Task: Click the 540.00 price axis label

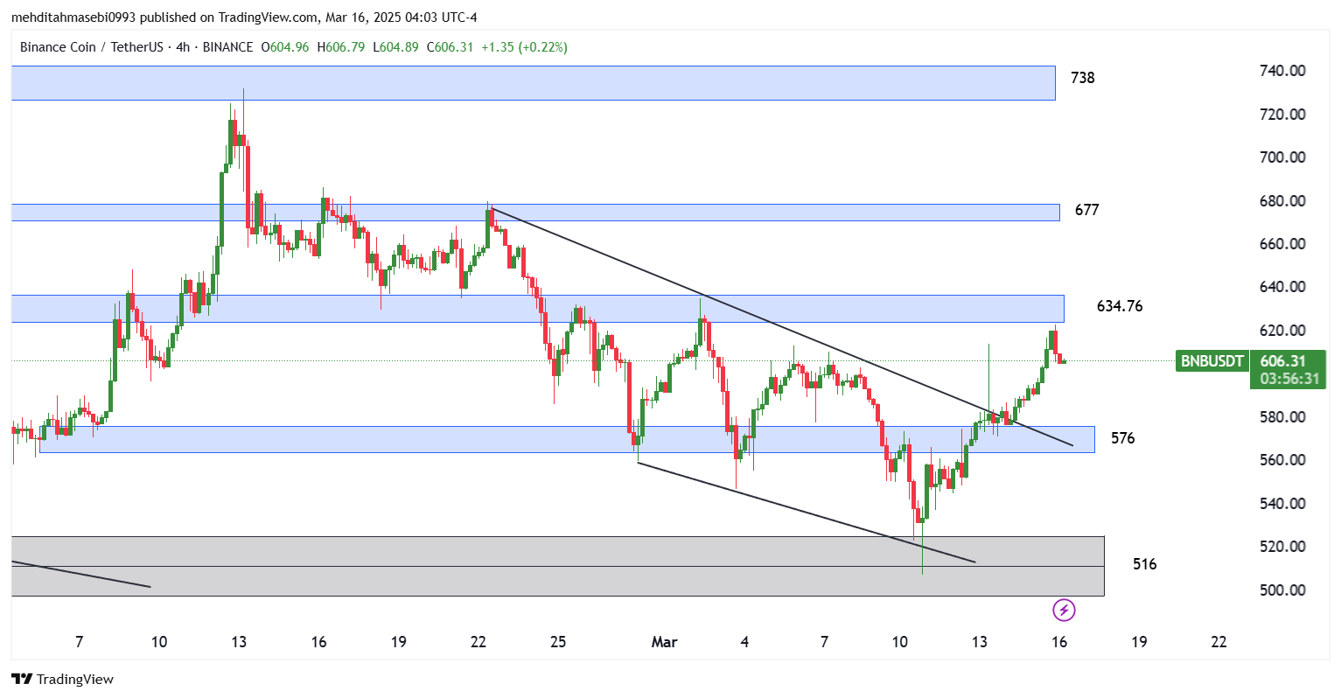Action: [x=1283, y=504]
